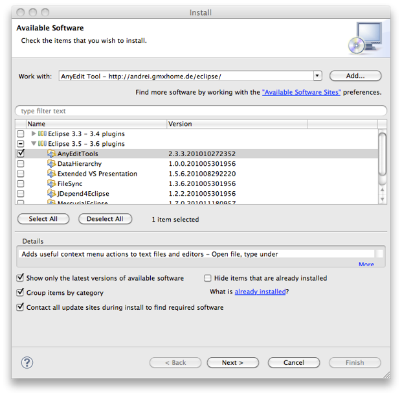Click the FileSync plugin icon
Viewport: 402px width, 396px height.
point(51,183)
